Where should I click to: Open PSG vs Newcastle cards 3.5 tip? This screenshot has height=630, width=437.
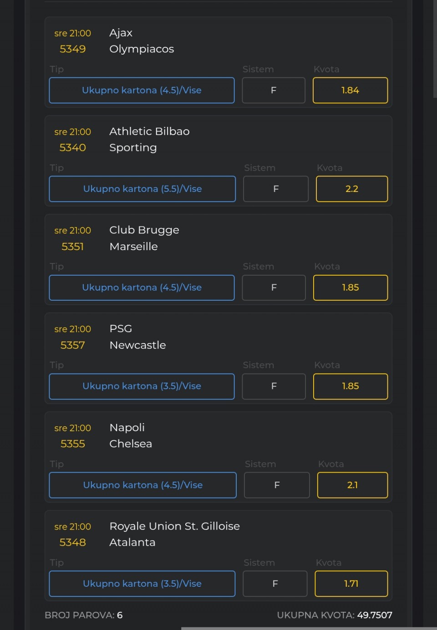pos(142,386)
